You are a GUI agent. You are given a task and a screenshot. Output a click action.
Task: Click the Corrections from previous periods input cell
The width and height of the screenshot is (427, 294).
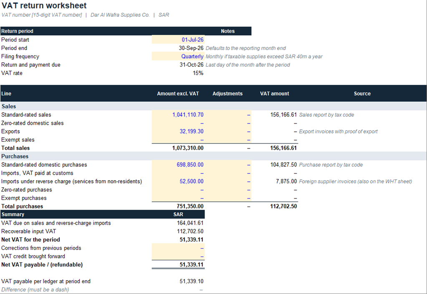(x=178, y=248)
